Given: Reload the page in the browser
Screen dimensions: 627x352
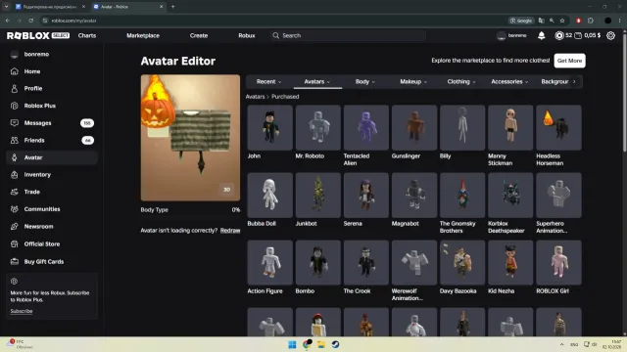Looking at the screenshot, I should click(x=31, y=21).
